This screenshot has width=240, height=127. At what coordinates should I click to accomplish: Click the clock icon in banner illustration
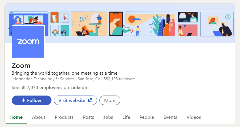coord(228,17)
